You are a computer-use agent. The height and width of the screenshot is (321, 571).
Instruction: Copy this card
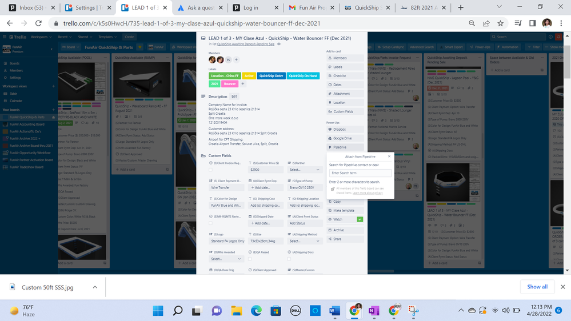tap(345, 202)
